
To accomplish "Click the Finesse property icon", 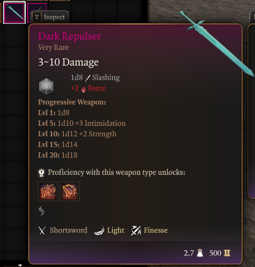I will pyautogui.click(x=136, y=231).
